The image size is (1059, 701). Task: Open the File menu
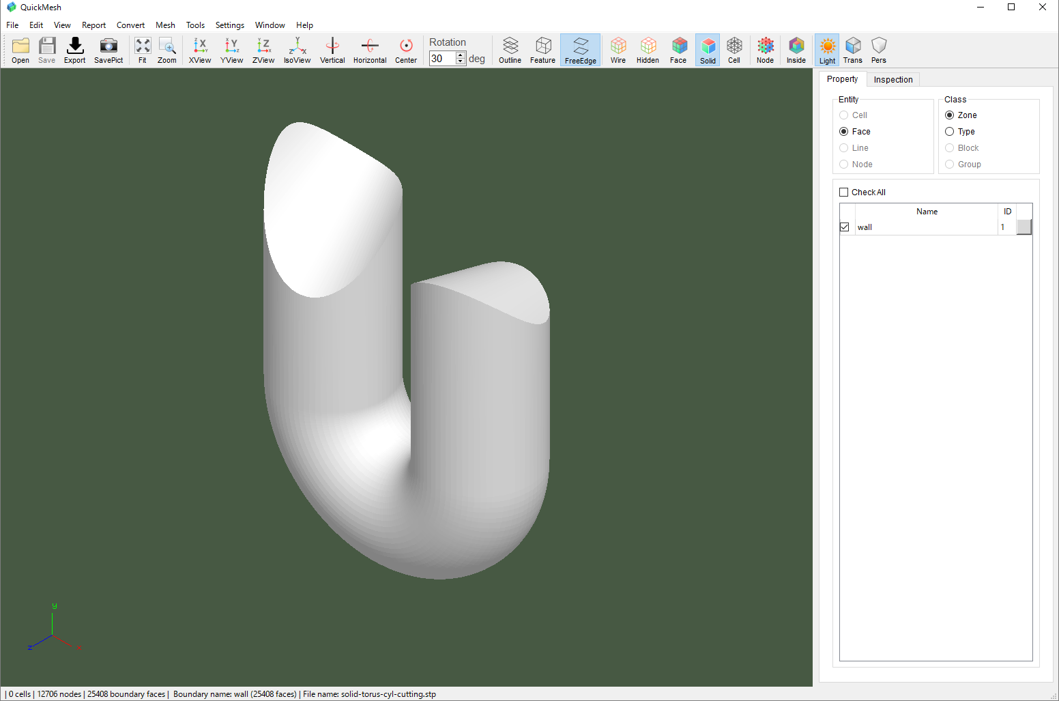pyautogui.click(x=12, y=25)
